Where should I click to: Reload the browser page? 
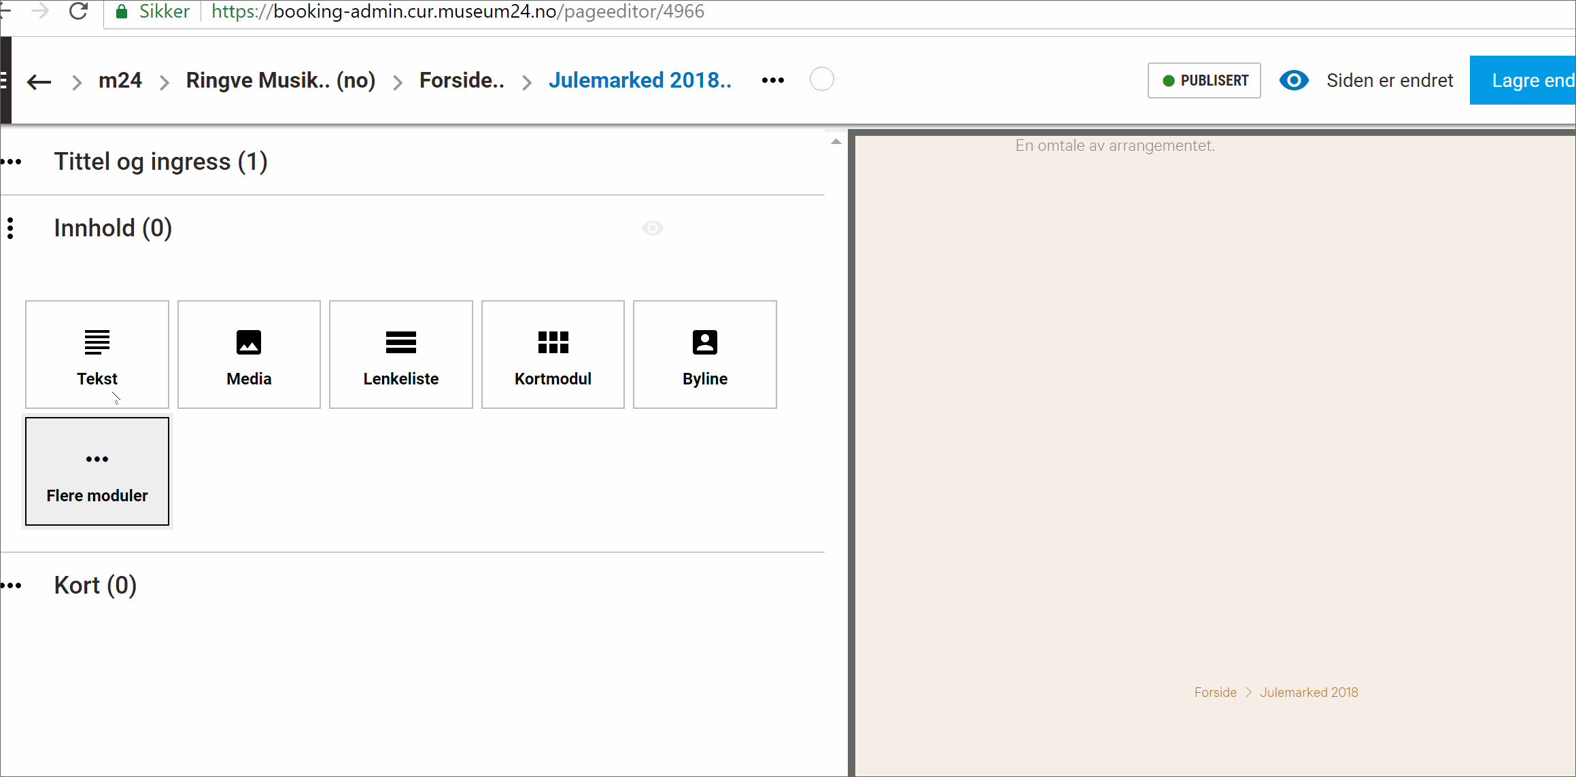[x=79, y=12]
